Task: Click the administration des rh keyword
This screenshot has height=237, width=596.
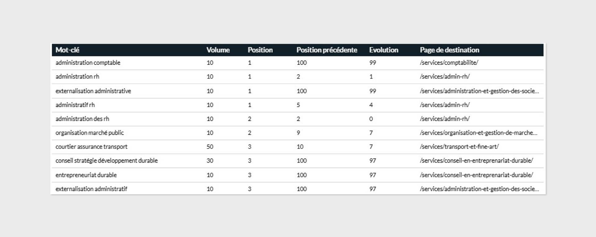Action: (82, 119)
